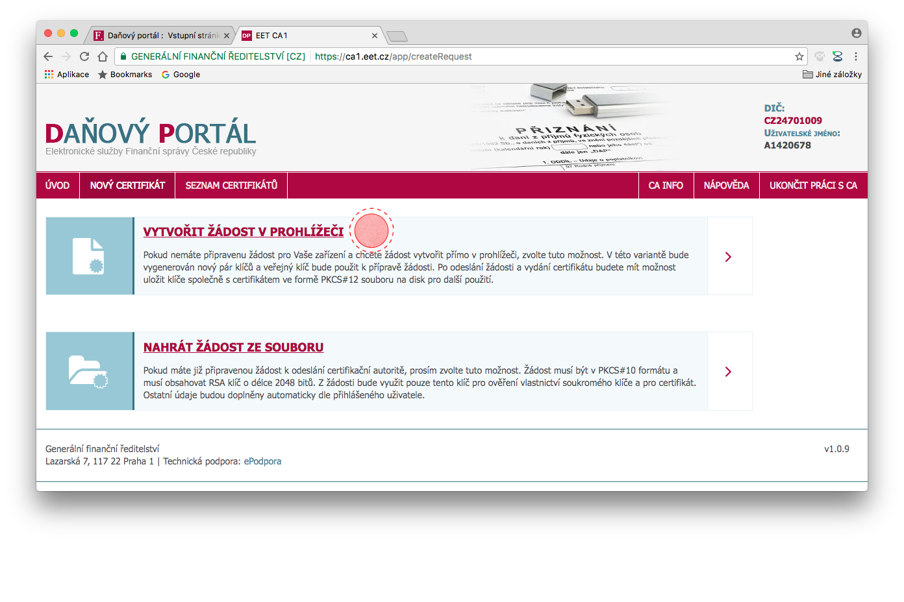Click the DIČ value CZ24701009
This screenshot has width=904, height=602.
click(793, 121)
